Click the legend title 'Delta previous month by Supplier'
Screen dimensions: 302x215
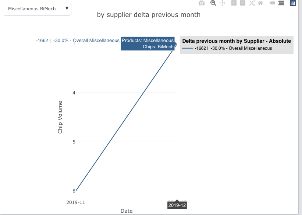(237, 41)
